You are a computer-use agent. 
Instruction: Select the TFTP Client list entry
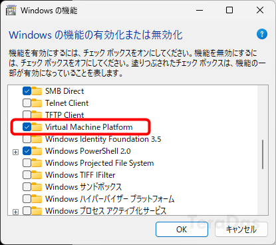pyautogui.click(x=65, y=115)
